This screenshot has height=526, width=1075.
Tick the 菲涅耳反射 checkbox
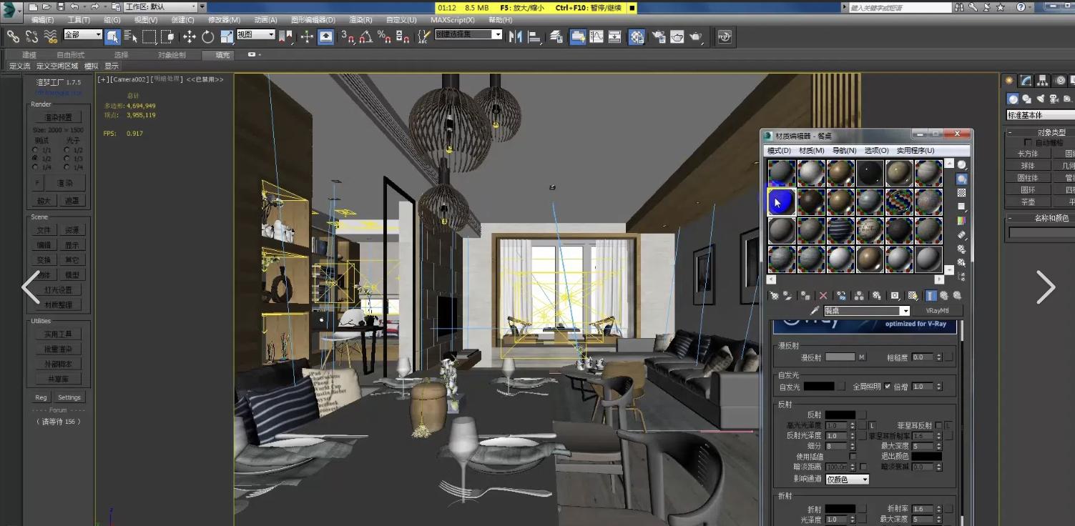tap(938, 425)
